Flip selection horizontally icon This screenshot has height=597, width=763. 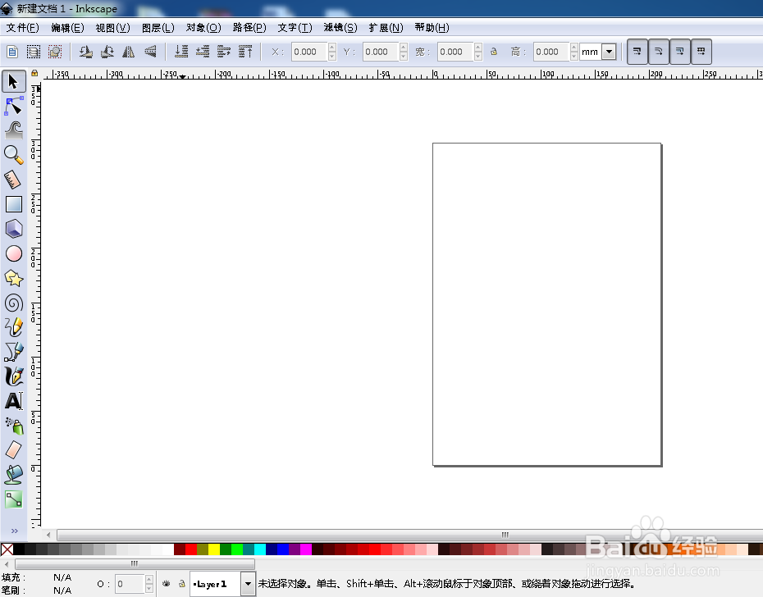pyautogui.click(x=129, y=52)
